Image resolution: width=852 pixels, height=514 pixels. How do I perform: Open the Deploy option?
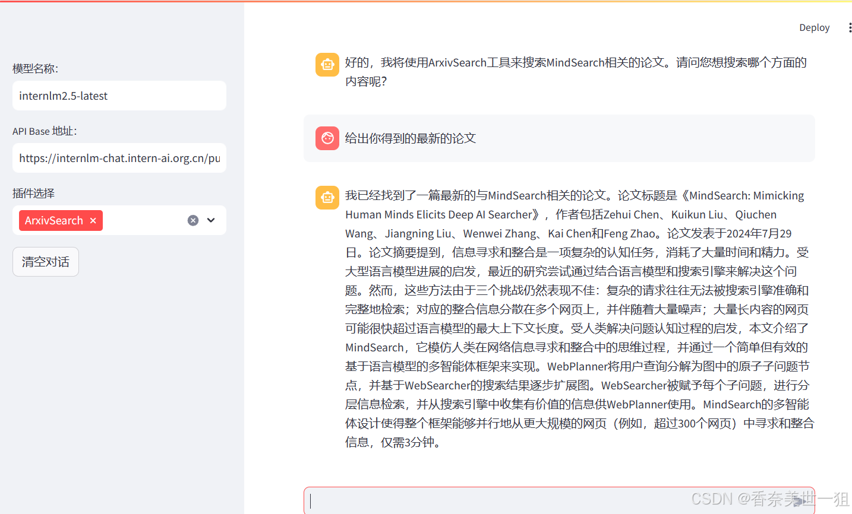(814, 28)
